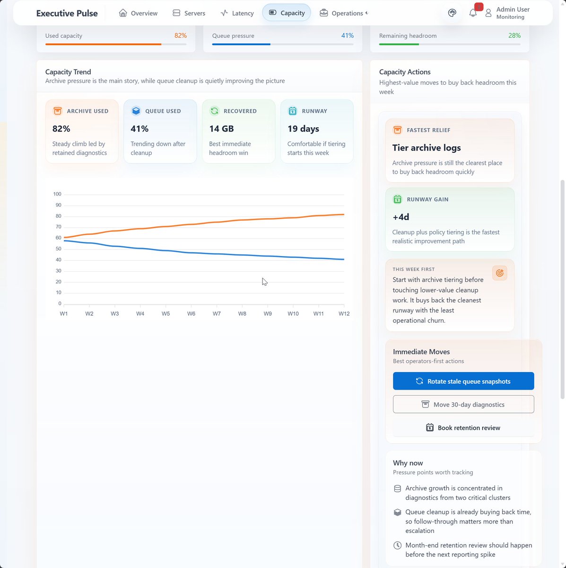Click the Latency pulse icon
This screenshot has width=566, height=568.
[x=224, y=13]
